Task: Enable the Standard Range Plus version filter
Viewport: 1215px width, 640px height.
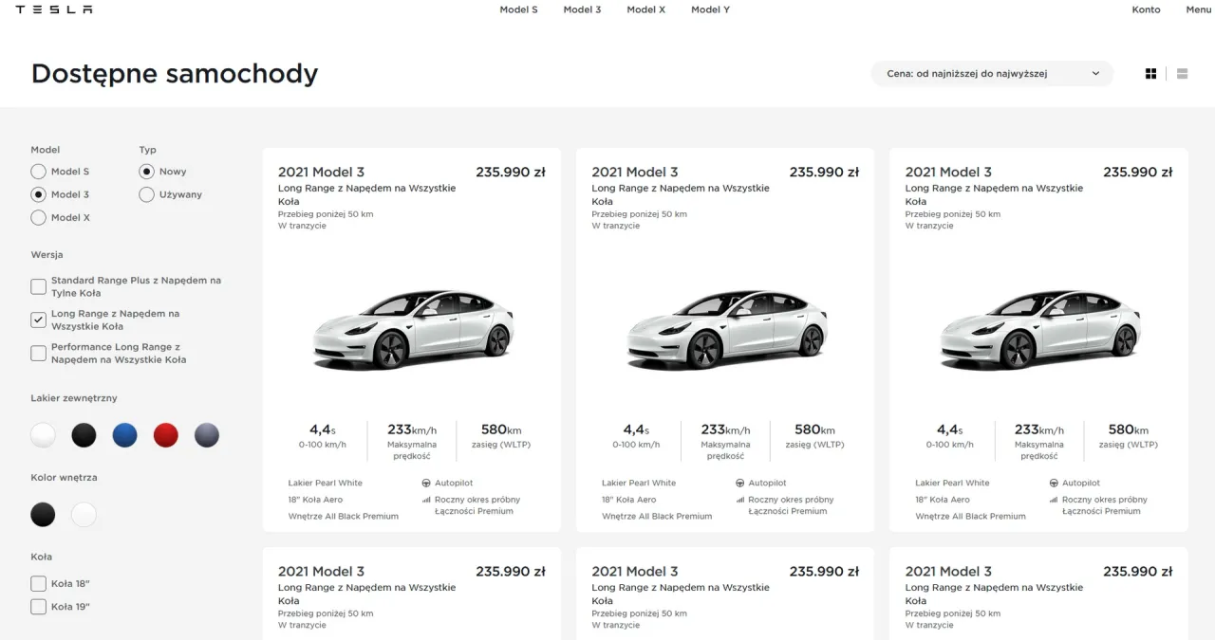Action: 38,286
